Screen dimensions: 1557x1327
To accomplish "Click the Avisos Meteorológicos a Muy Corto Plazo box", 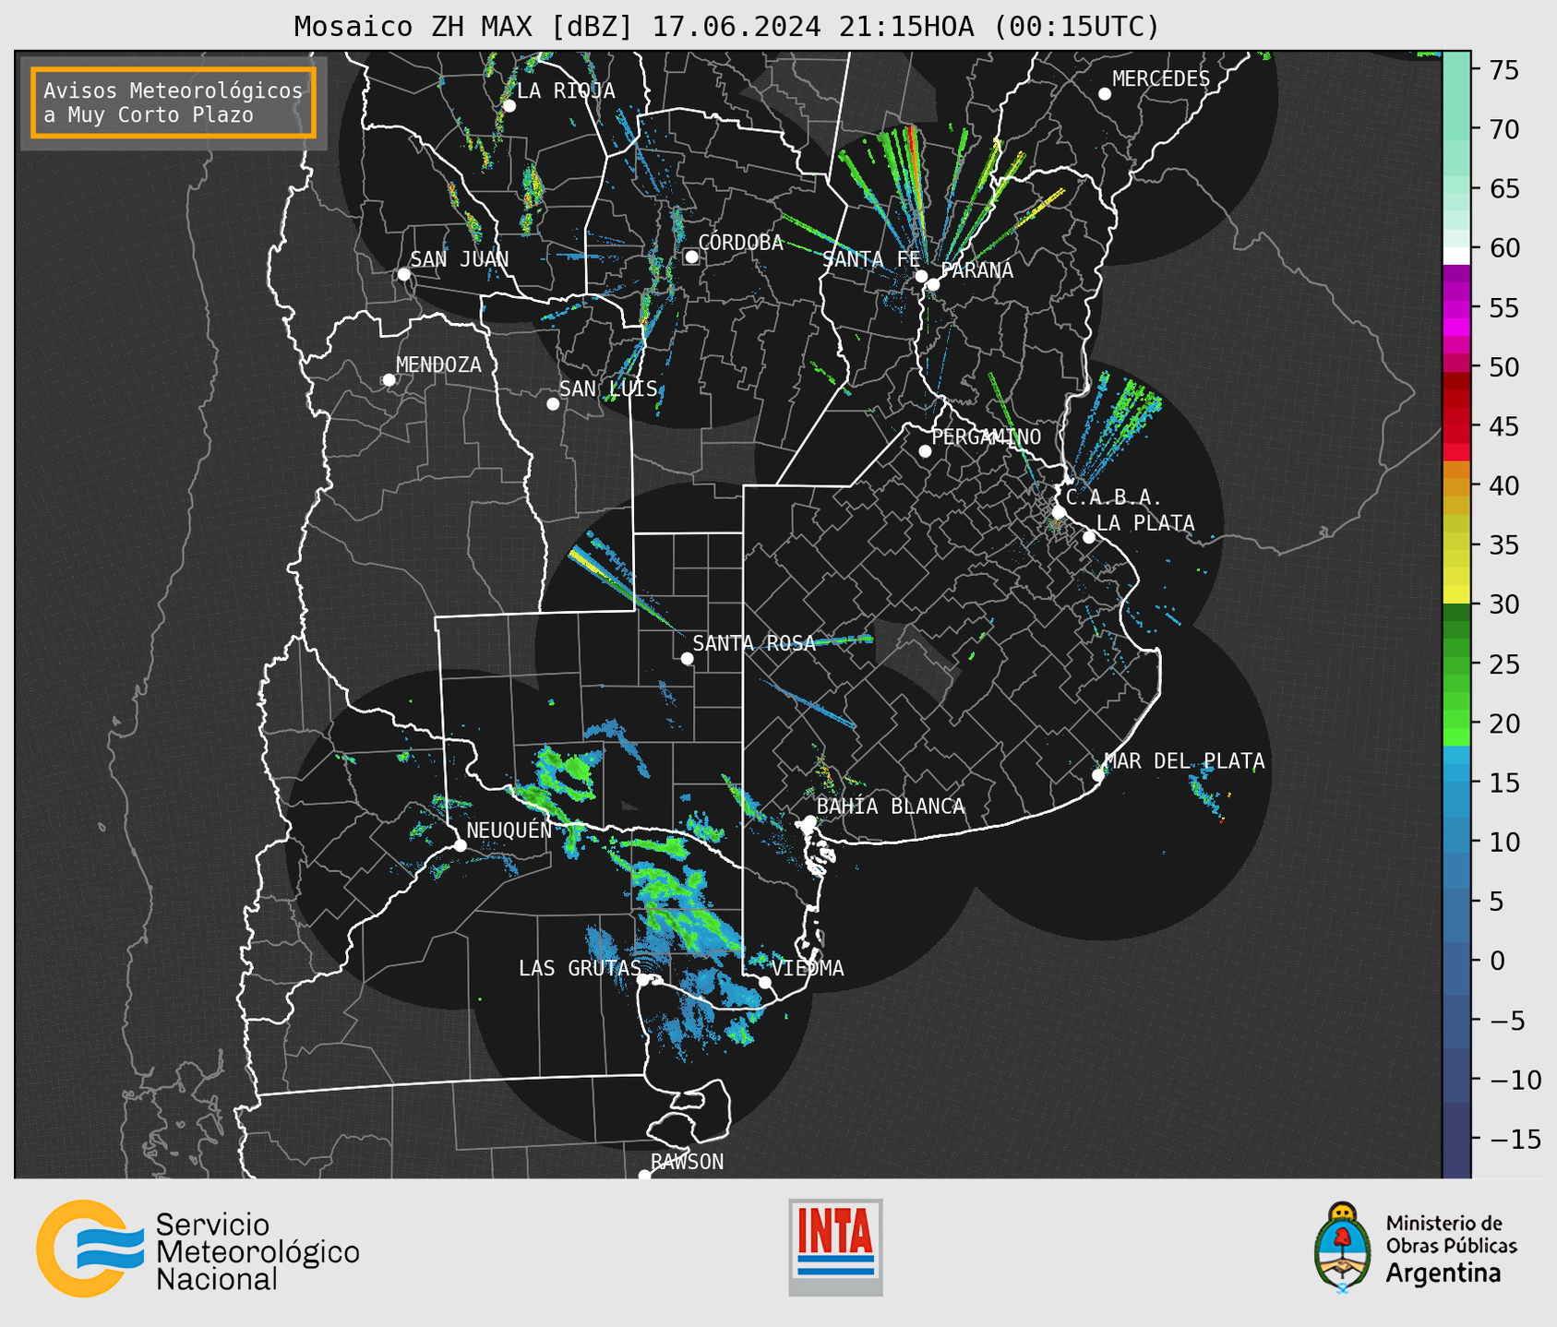I will tap(174, 102).
